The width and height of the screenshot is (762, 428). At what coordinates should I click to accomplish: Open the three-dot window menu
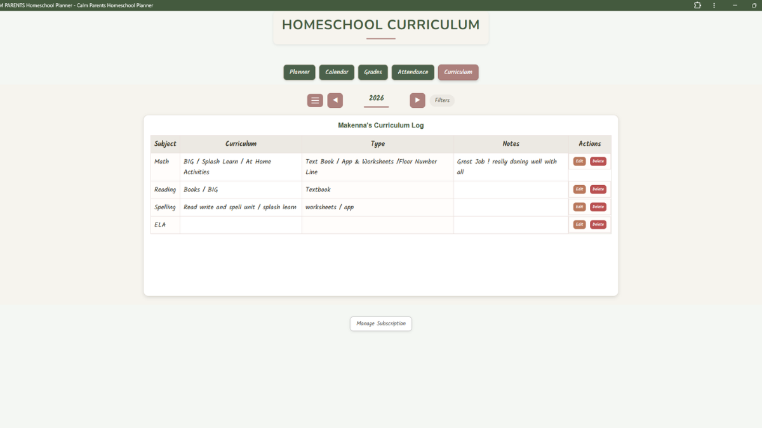point(714,5)
